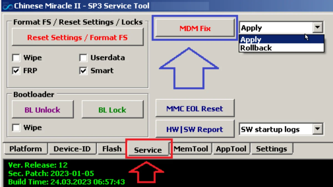Tick the Userdata checkbox

click(83, 58)
